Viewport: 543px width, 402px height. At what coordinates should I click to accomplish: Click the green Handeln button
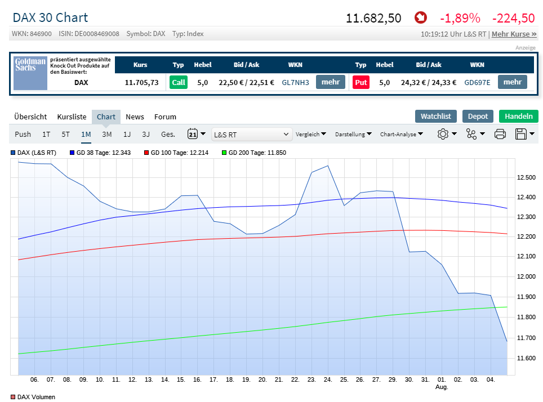tap(518, 116)
